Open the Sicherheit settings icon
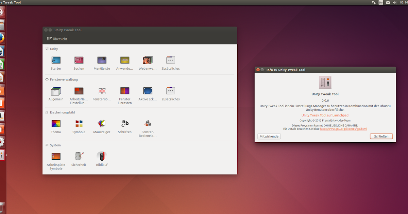 79,156
